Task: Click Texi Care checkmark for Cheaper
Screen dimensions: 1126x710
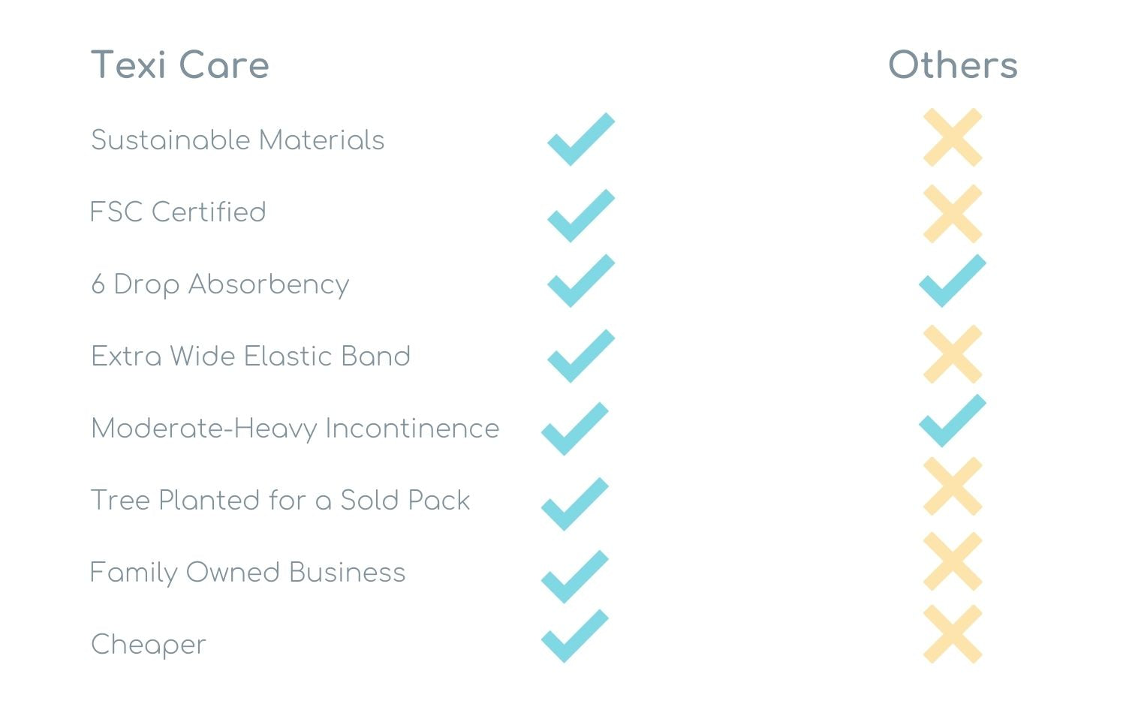Action: click(x=574, y=636)
